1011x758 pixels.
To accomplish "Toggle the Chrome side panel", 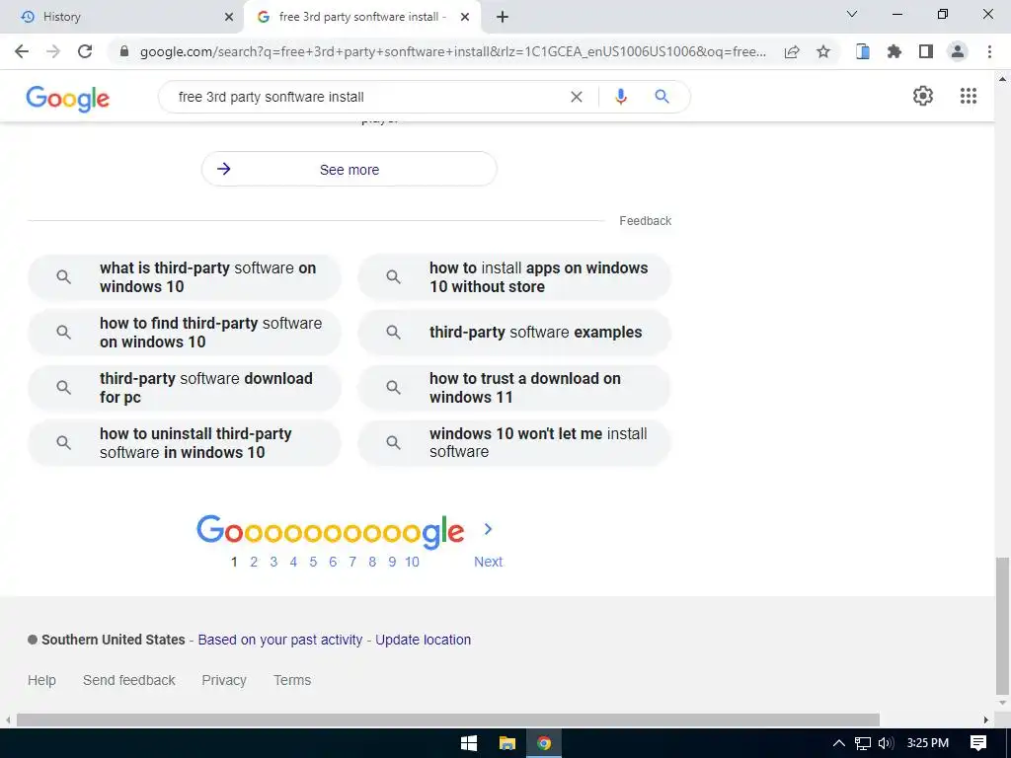I will pyautogui.click(x=926, y=51).
